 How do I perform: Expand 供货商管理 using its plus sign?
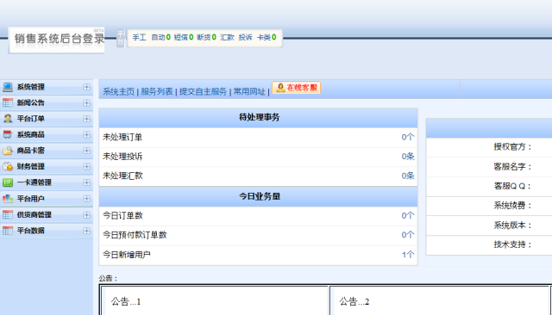[86, 214]
